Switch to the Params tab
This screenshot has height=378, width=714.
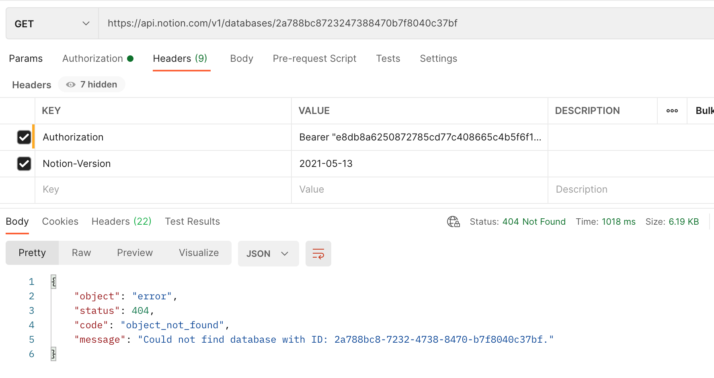coord(26,59)
